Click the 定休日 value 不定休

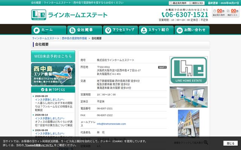[101, 102]
